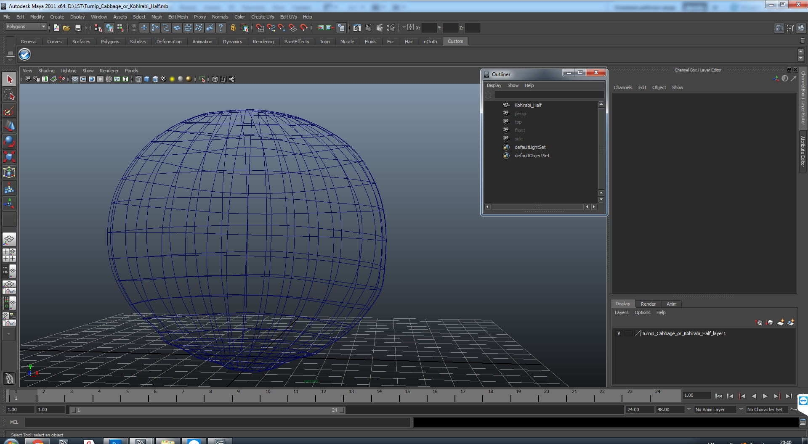This screenshot has width=808, height=444.
Task: Click the question mark snap help icon
Action: coord(221,28)
